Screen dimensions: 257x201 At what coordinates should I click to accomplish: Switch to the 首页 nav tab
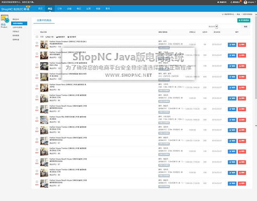[x=40, y=8]
